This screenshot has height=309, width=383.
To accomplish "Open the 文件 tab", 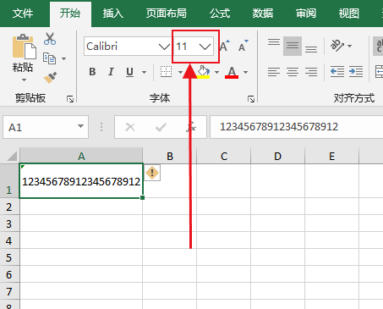I will click(23, 14).
